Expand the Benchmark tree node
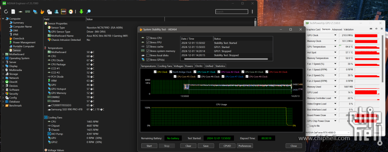Image resolution: width=388 pixels, height=152 pixels. pyautogui.click(x=3, y=105)
